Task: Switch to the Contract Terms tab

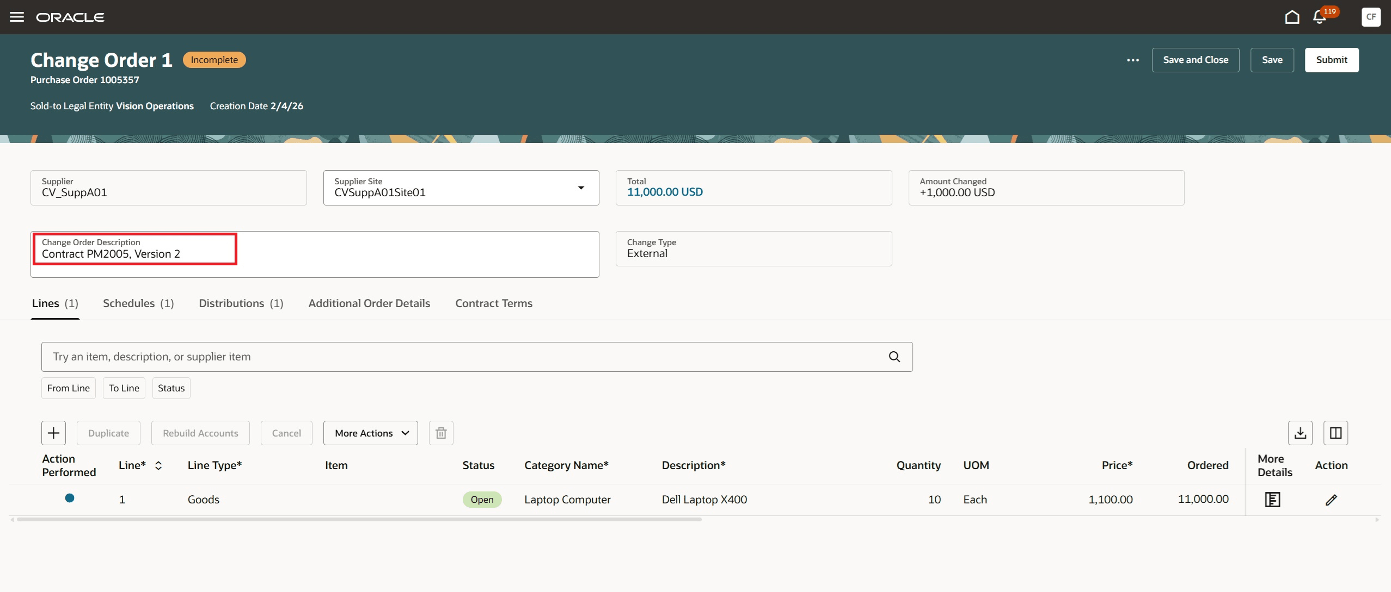Action: [x=493, y=303]
